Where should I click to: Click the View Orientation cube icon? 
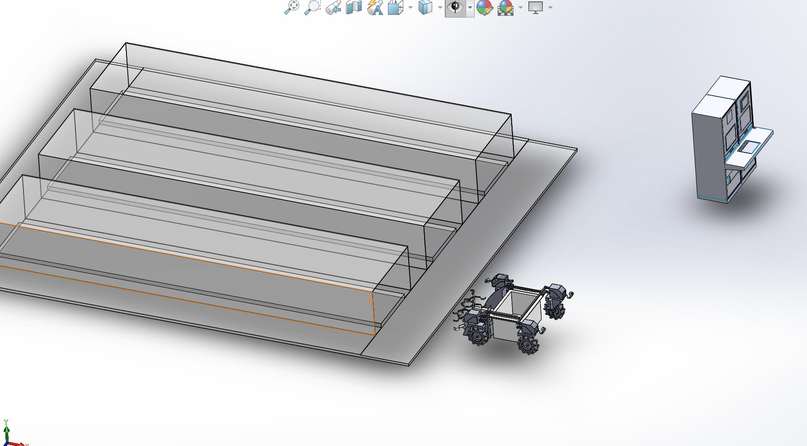pos(396,8)
